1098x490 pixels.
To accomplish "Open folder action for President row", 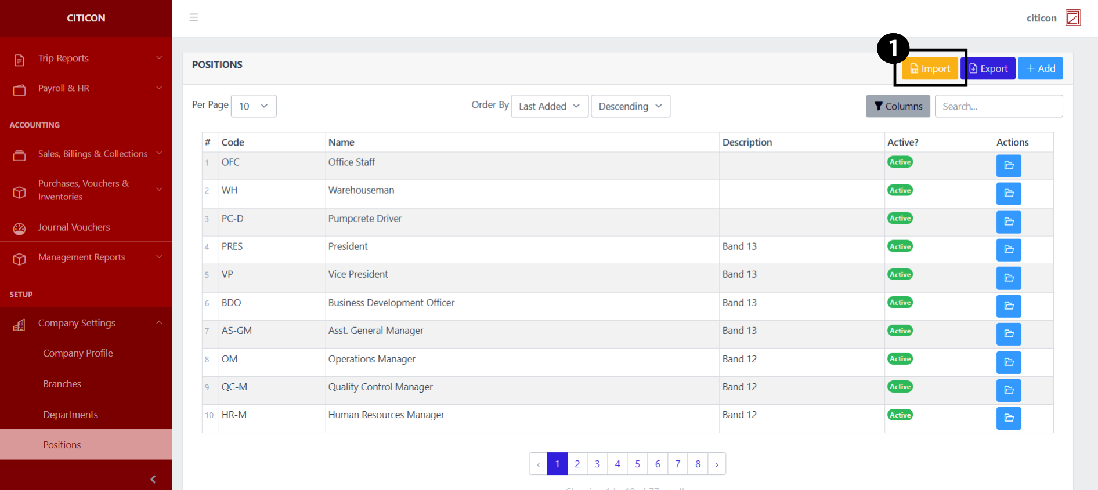I will (1008, 250).
